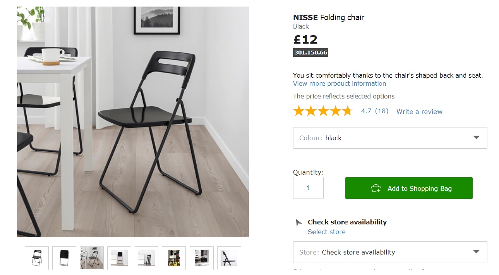Select last thumbnail showing chair side profile
The width and height of the screenshot is (499, 275).
pos(229,258)
